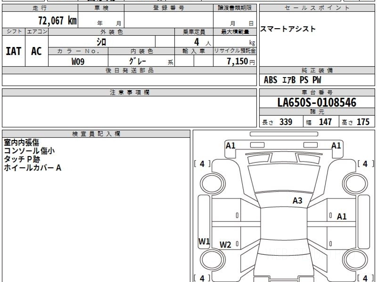Click inspector note 室内内張傷
377x282 pixels.
point(21,143)
